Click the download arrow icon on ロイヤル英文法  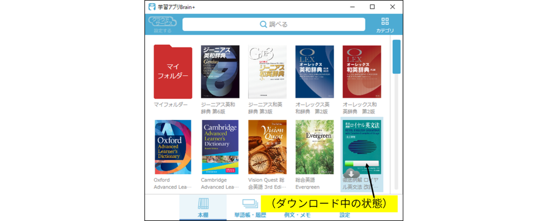point(352,173)
